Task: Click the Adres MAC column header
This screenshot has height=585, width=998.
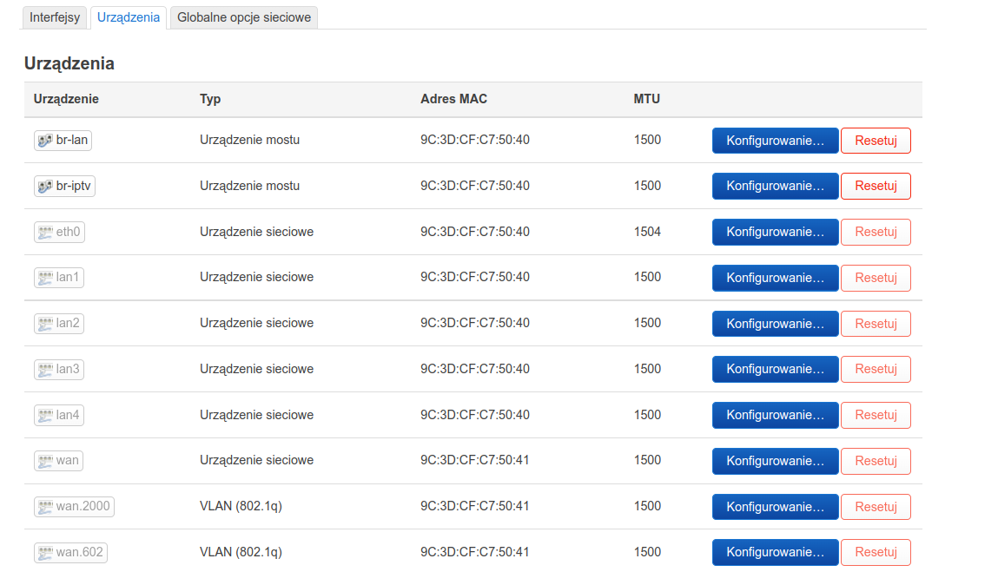Action: tap(453, 99)
